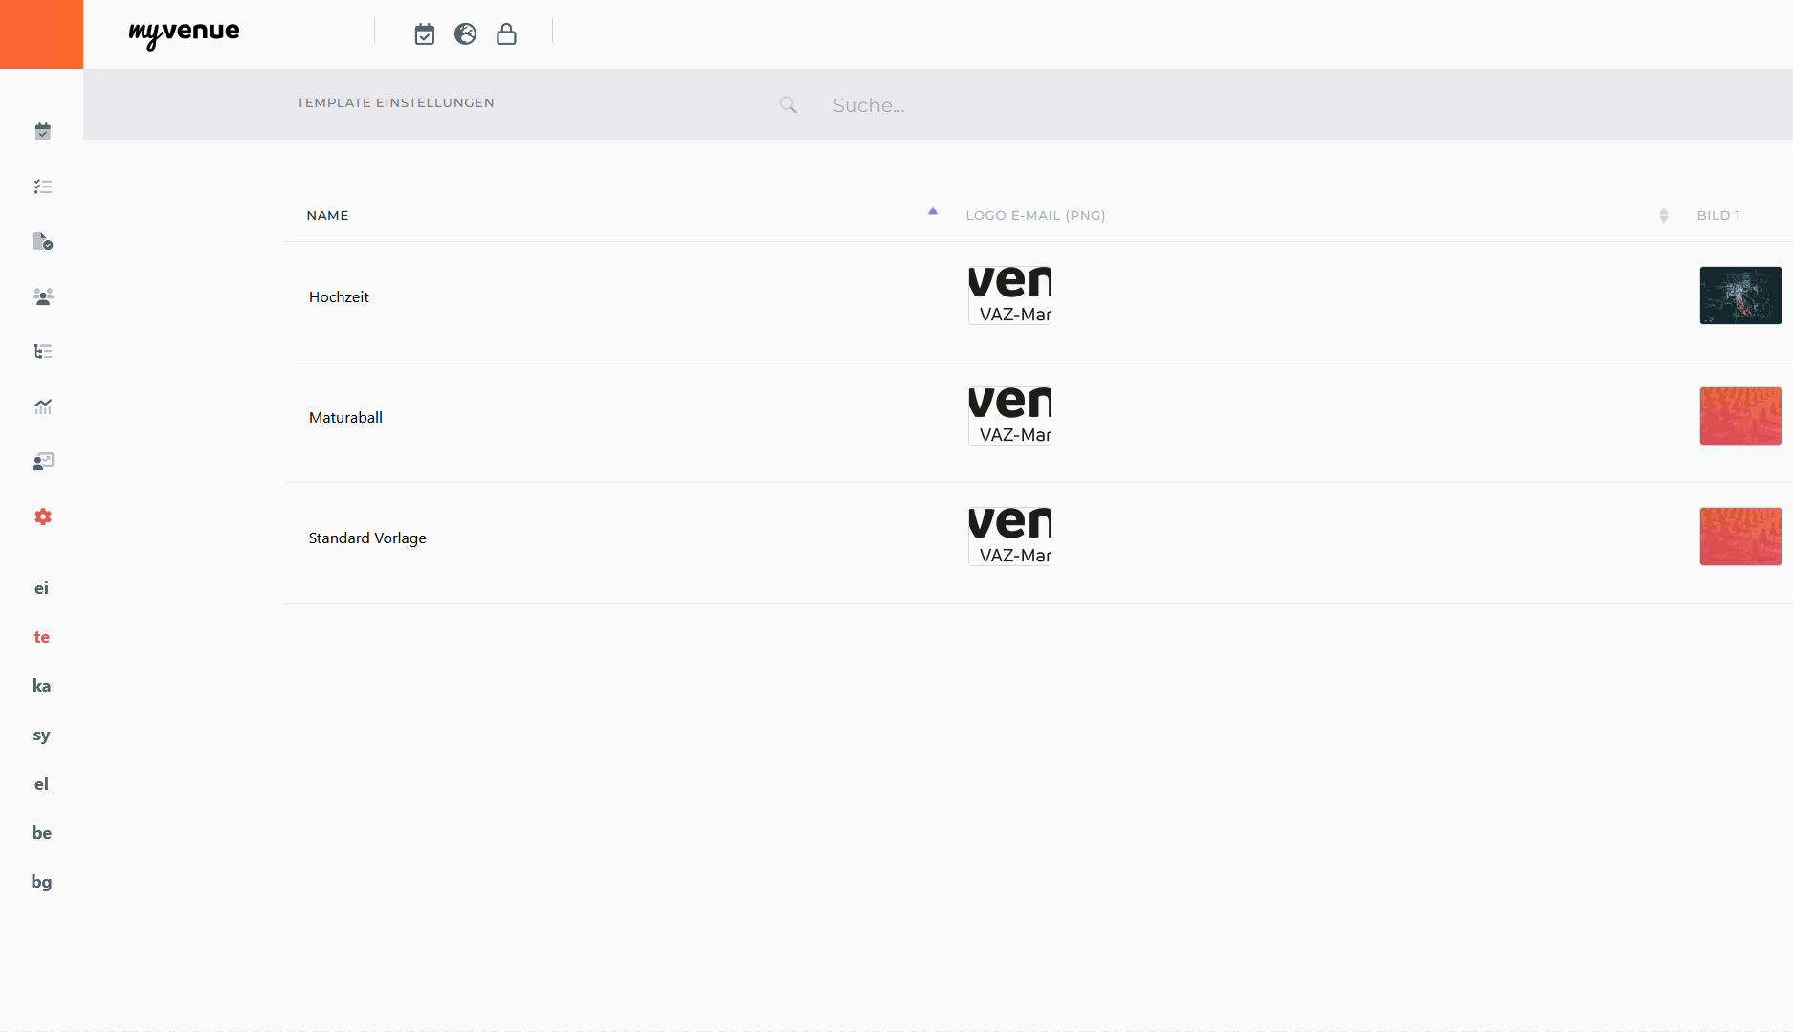This screenshot has height=1032, width=1793.
Task: Open the document-check icon in the sidebar
Action: pyautogui.click(x=43, y=241)
